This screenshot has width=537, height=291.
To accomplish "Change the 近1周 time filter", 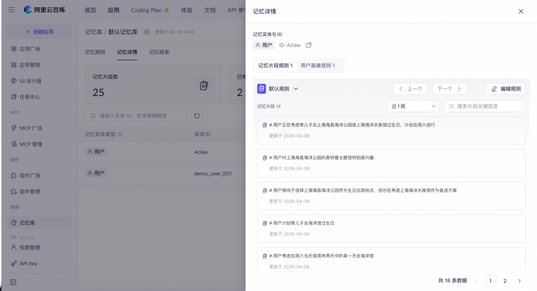I will coord(413,106).
